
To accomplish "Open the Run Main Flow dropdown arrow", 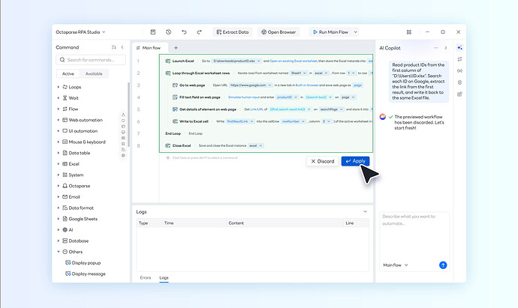I will pyautogui.click(x=355, y=32).
